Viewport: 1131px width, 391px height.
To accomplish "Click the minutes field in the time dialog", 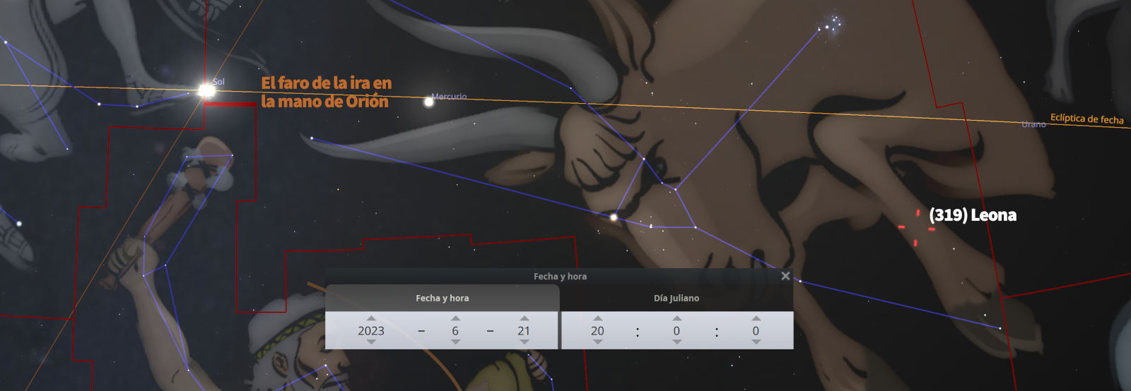I will pyautogui.click(x=676, y=330).
